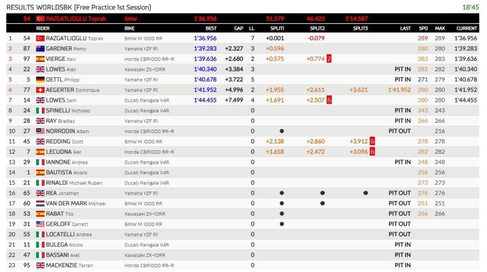Click the Italian flag next to BASSANI Axel
Viewport: 487px width, 272px height.
pos(40,255)
